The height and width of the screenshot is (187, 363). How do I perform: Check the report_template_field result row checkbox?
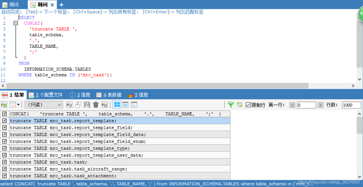[4, 127]
